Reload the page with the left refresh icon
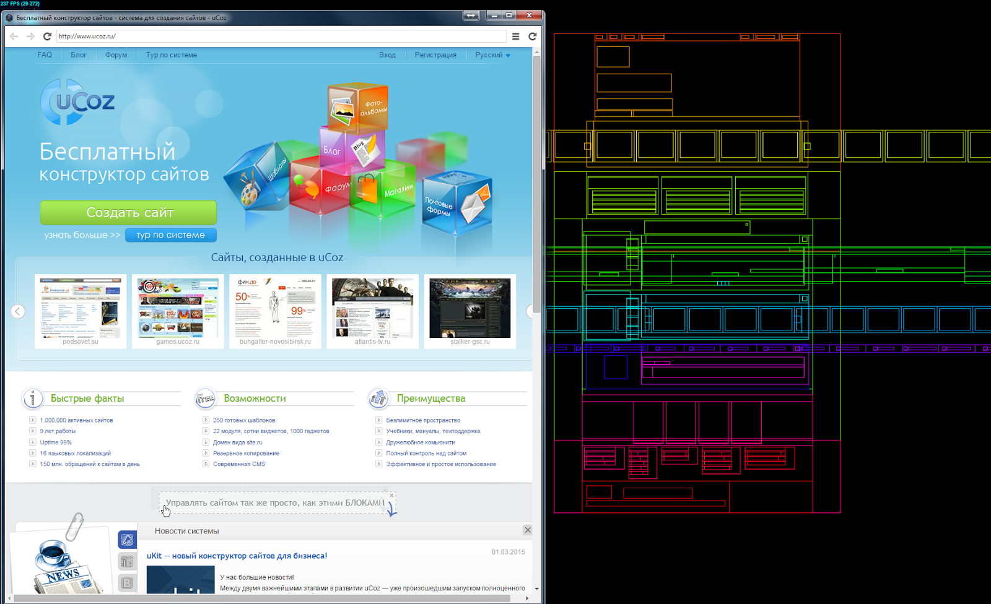 tap(47, 37)
